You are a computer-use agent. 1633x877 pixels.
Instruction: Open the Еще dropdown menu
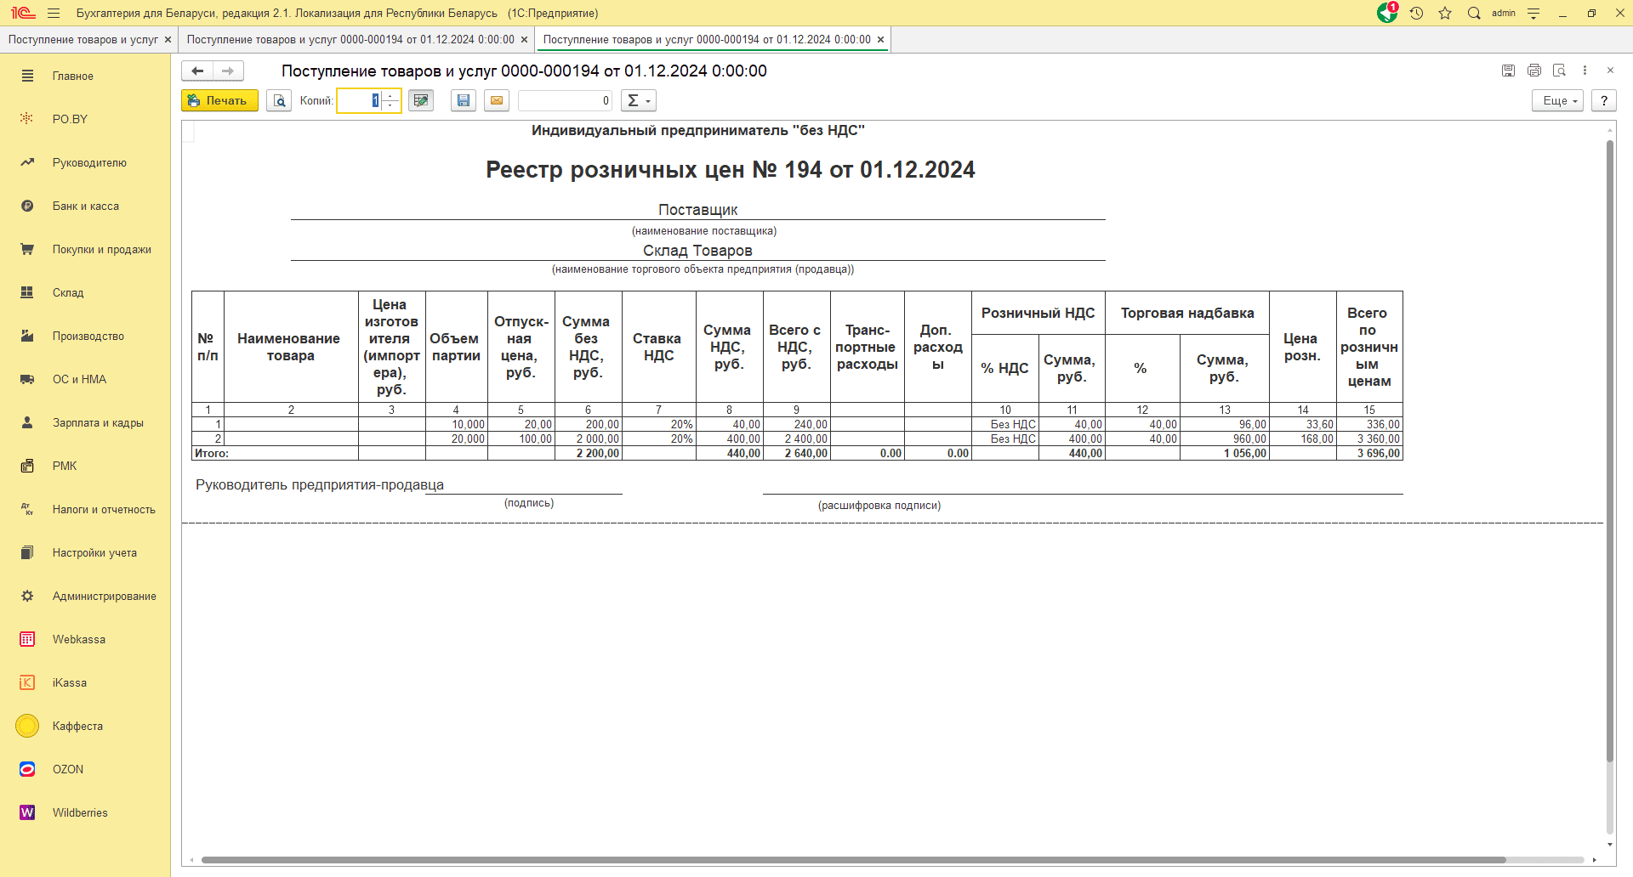[x=1558, y=100]
